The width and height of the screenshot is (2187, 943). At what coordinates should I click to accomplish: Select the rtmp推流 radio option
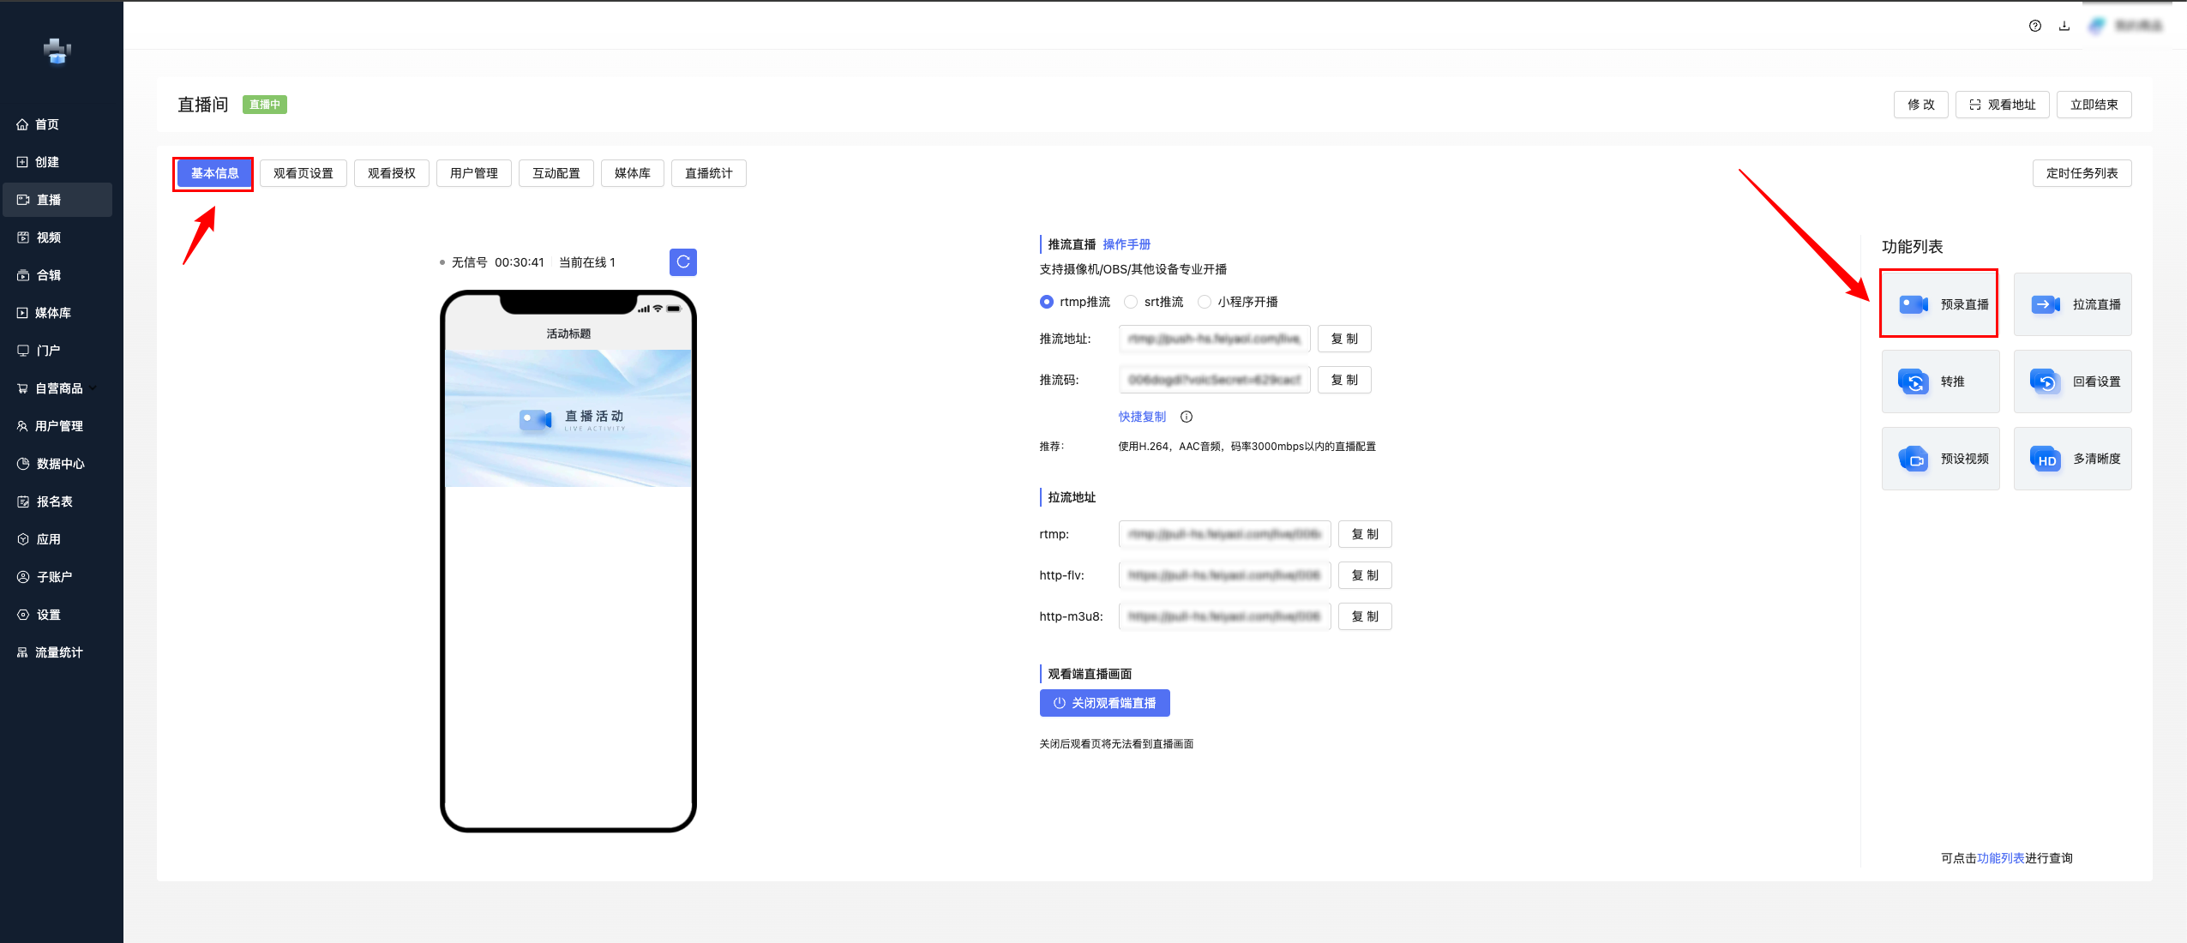click(1047, 302)
